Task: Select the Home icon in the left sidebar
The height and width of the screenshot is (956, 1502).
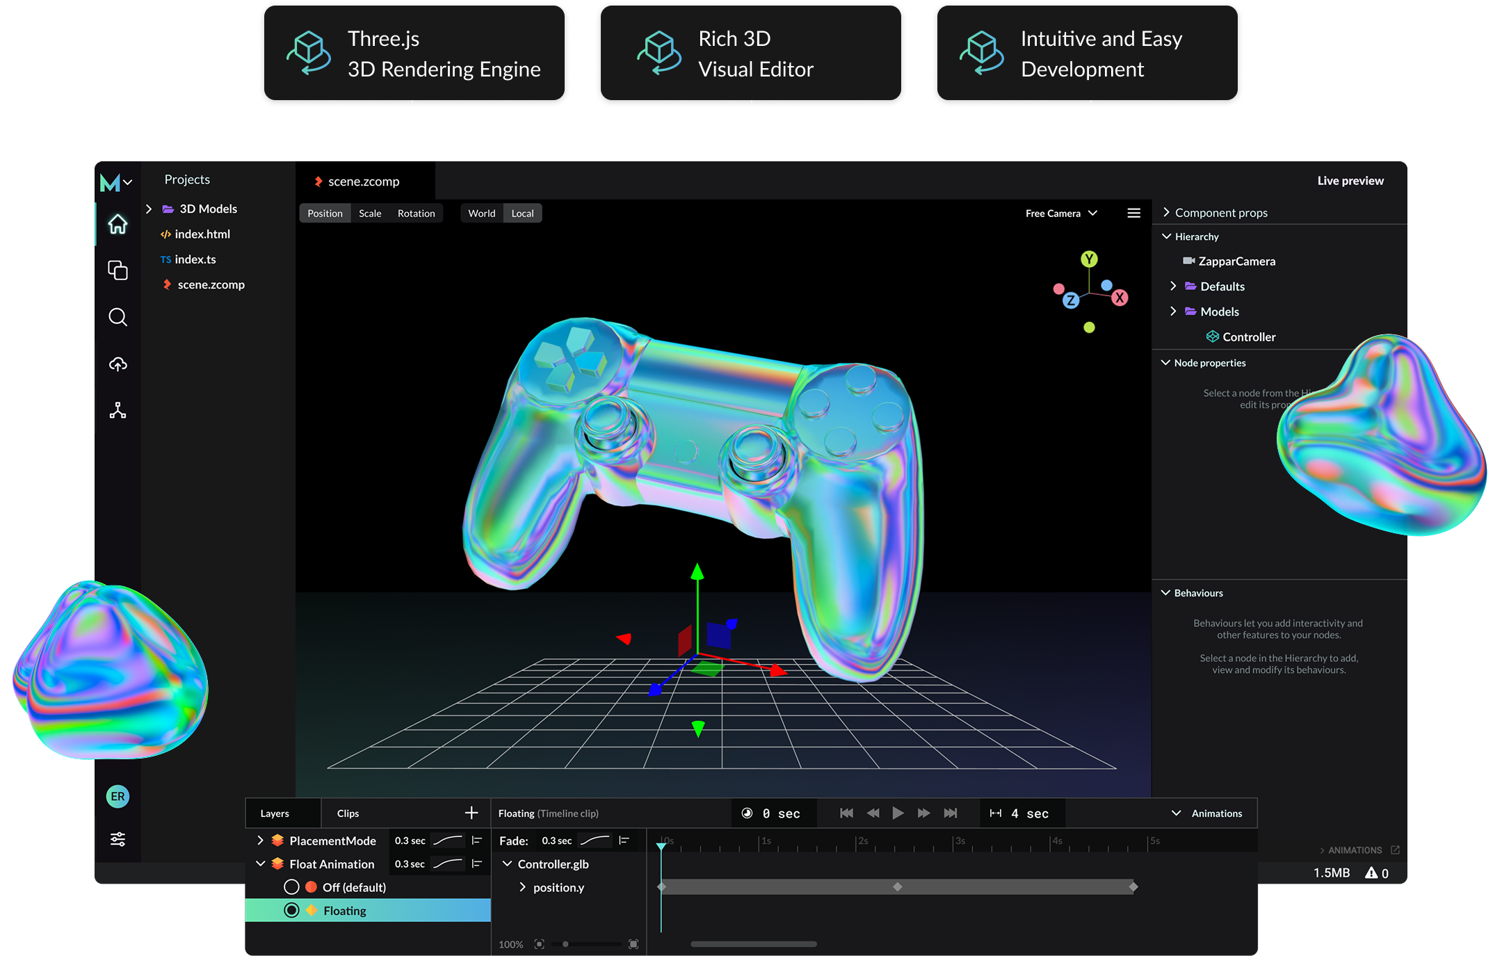Action: [x=118, y=224]
